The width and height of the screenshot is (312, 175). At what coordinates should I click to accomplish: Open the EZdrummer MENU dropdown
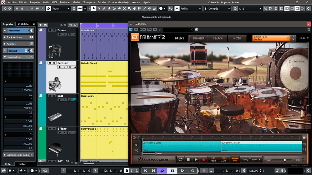[x=304, y=38]
